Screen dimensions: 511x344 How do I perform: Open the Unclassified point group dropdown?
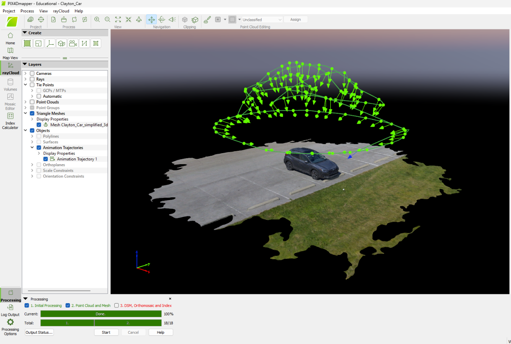(262, 19)
